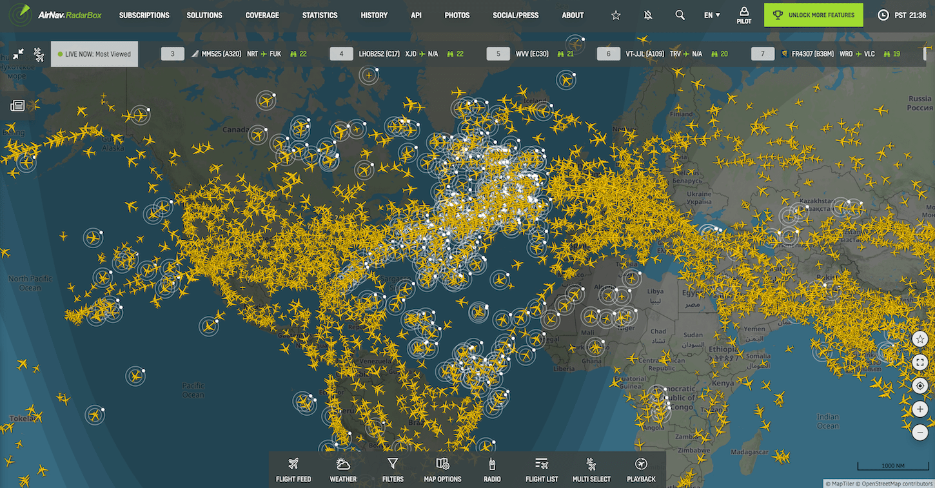Start Playback of flight history
Screen dimensions: 935x488
coord(641,469)
